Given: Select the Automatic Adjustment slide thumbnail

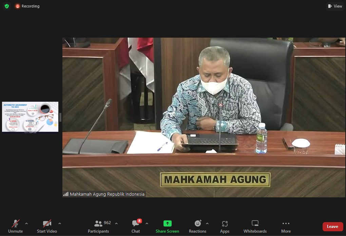Looking at the screenshot, I should tap(30, 117).
